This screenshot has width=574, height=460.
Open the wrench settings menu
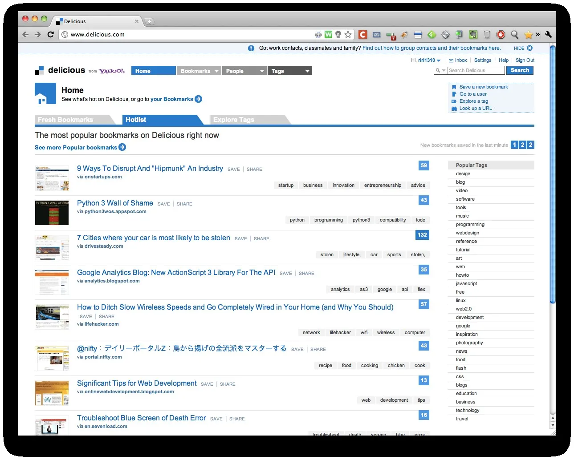coord(548,34)
